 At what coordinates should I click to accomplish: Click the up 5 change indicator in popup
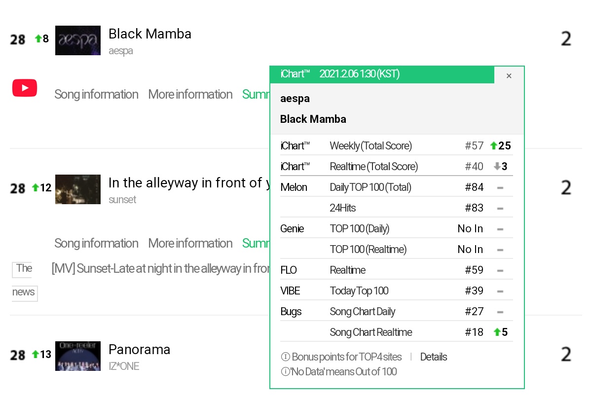point(500,332)
